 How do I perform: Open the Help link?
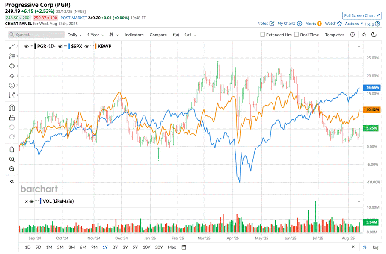(372, 24)
